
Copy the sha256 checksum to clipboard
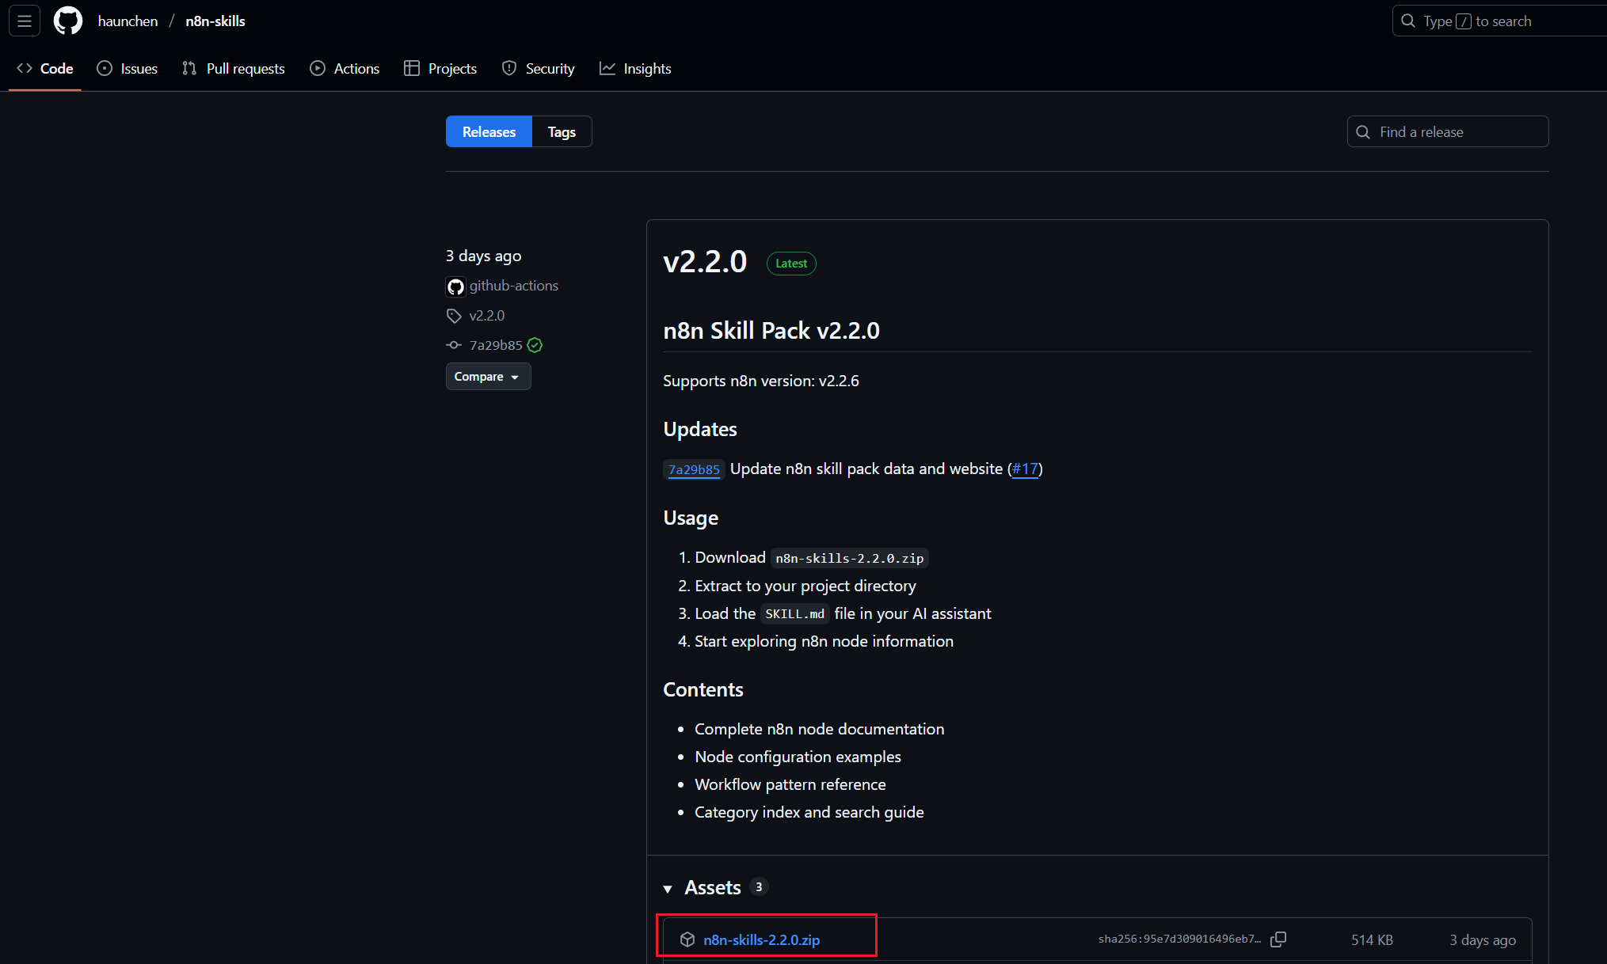pos(1278,939)
